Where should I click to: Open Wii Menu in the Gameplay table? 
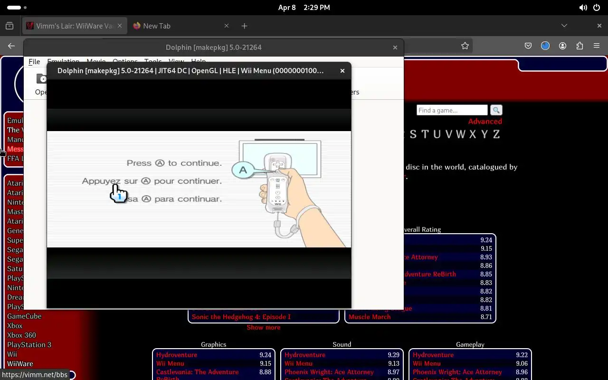coord(427,363)
